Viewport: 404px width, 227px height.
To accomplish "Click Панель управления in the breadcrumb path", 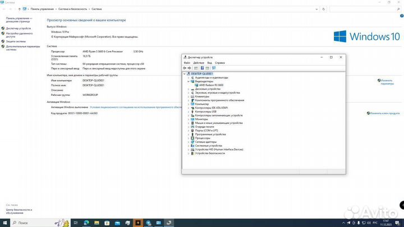I will click(x=42, y=9).
